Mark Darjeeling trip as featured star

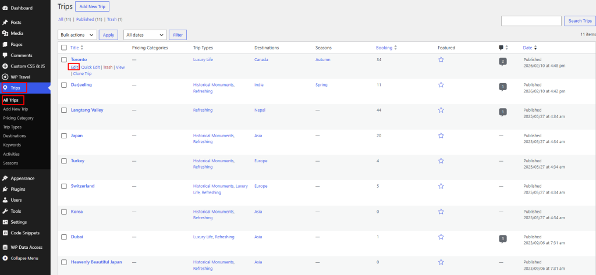coord(441,85)
